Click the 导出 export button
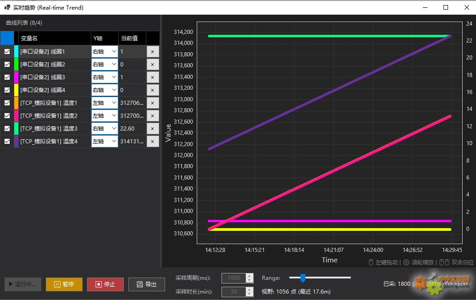476x300 pixels. (x=146, y=284)
